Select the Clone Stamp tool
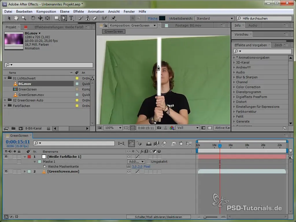 [x=87, y=18]
